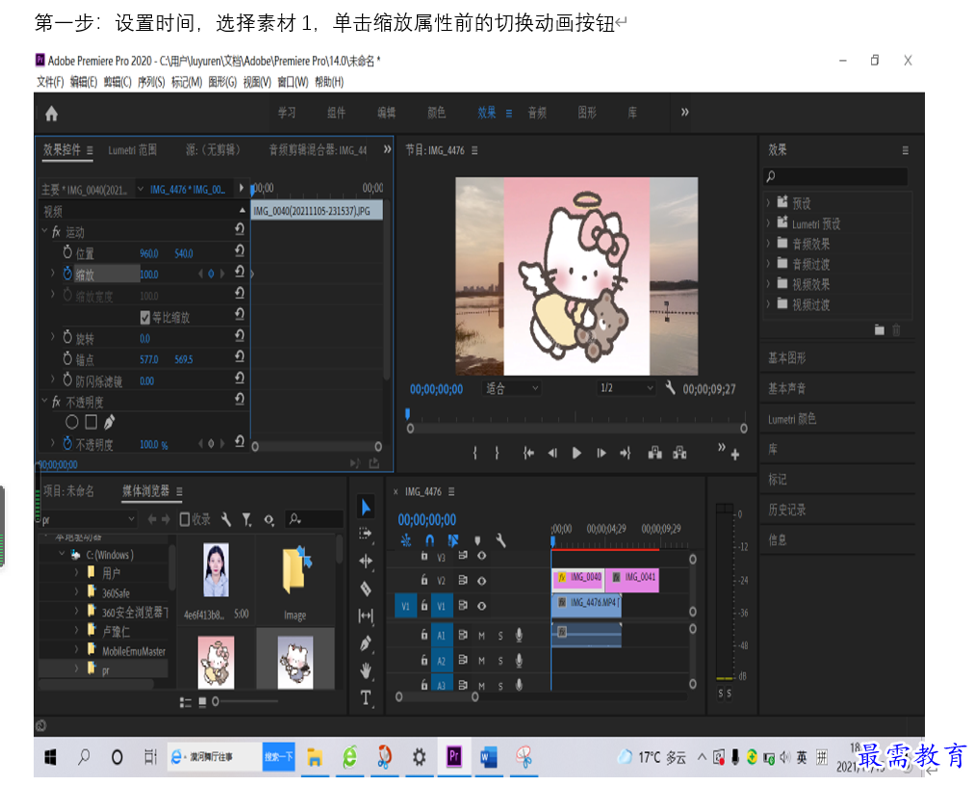Screen dimensions: 975x786
Task: Create ellipse mask under opacity
Action: (x=72, y=423)
